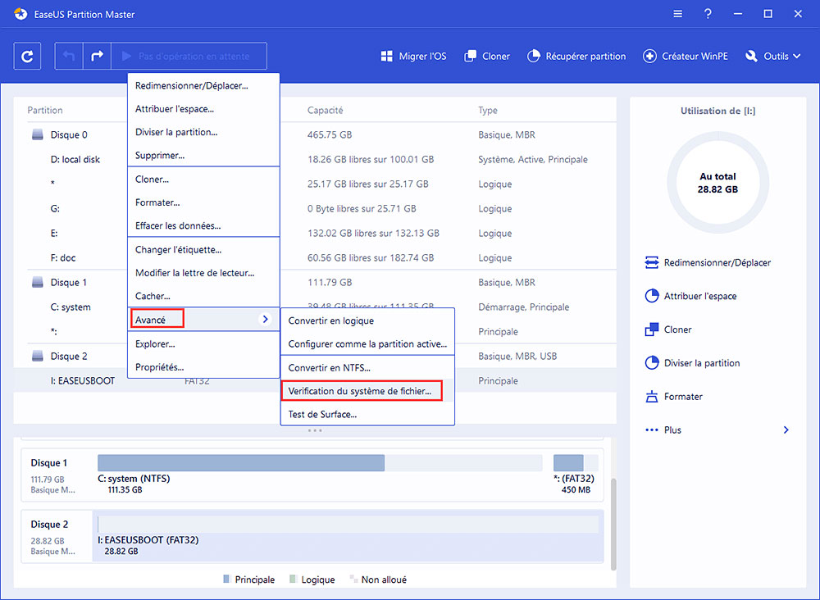Select Verification du système de fichier
This screenshot has height=600, width=820.
tap(367, 391)
